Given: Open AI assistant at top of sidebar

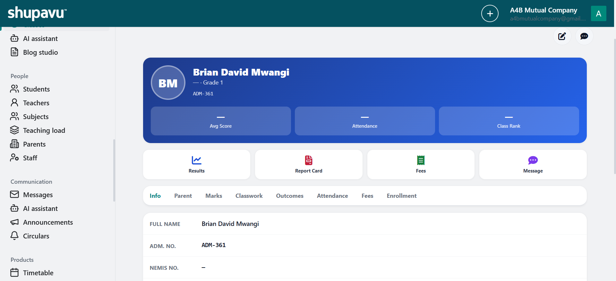Looking at the screenshot, I should pyautogui.click(x=34, y=39).
